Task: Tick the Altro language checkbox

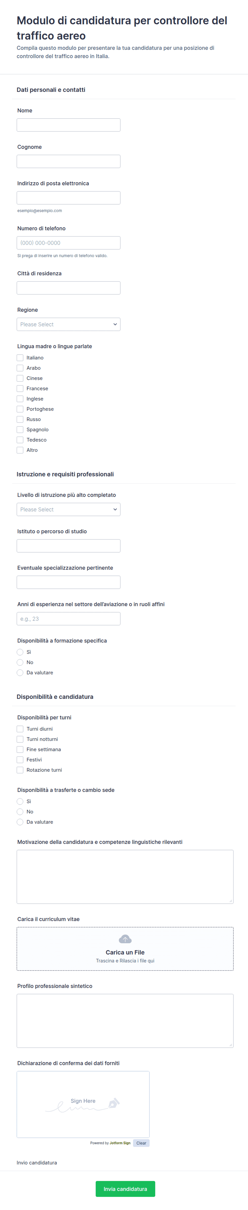Action: pyautogui.click(x=20, y=449)
